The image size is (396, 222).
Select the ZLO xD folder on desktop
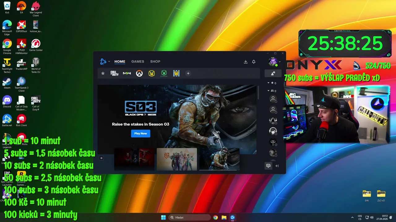381,196
